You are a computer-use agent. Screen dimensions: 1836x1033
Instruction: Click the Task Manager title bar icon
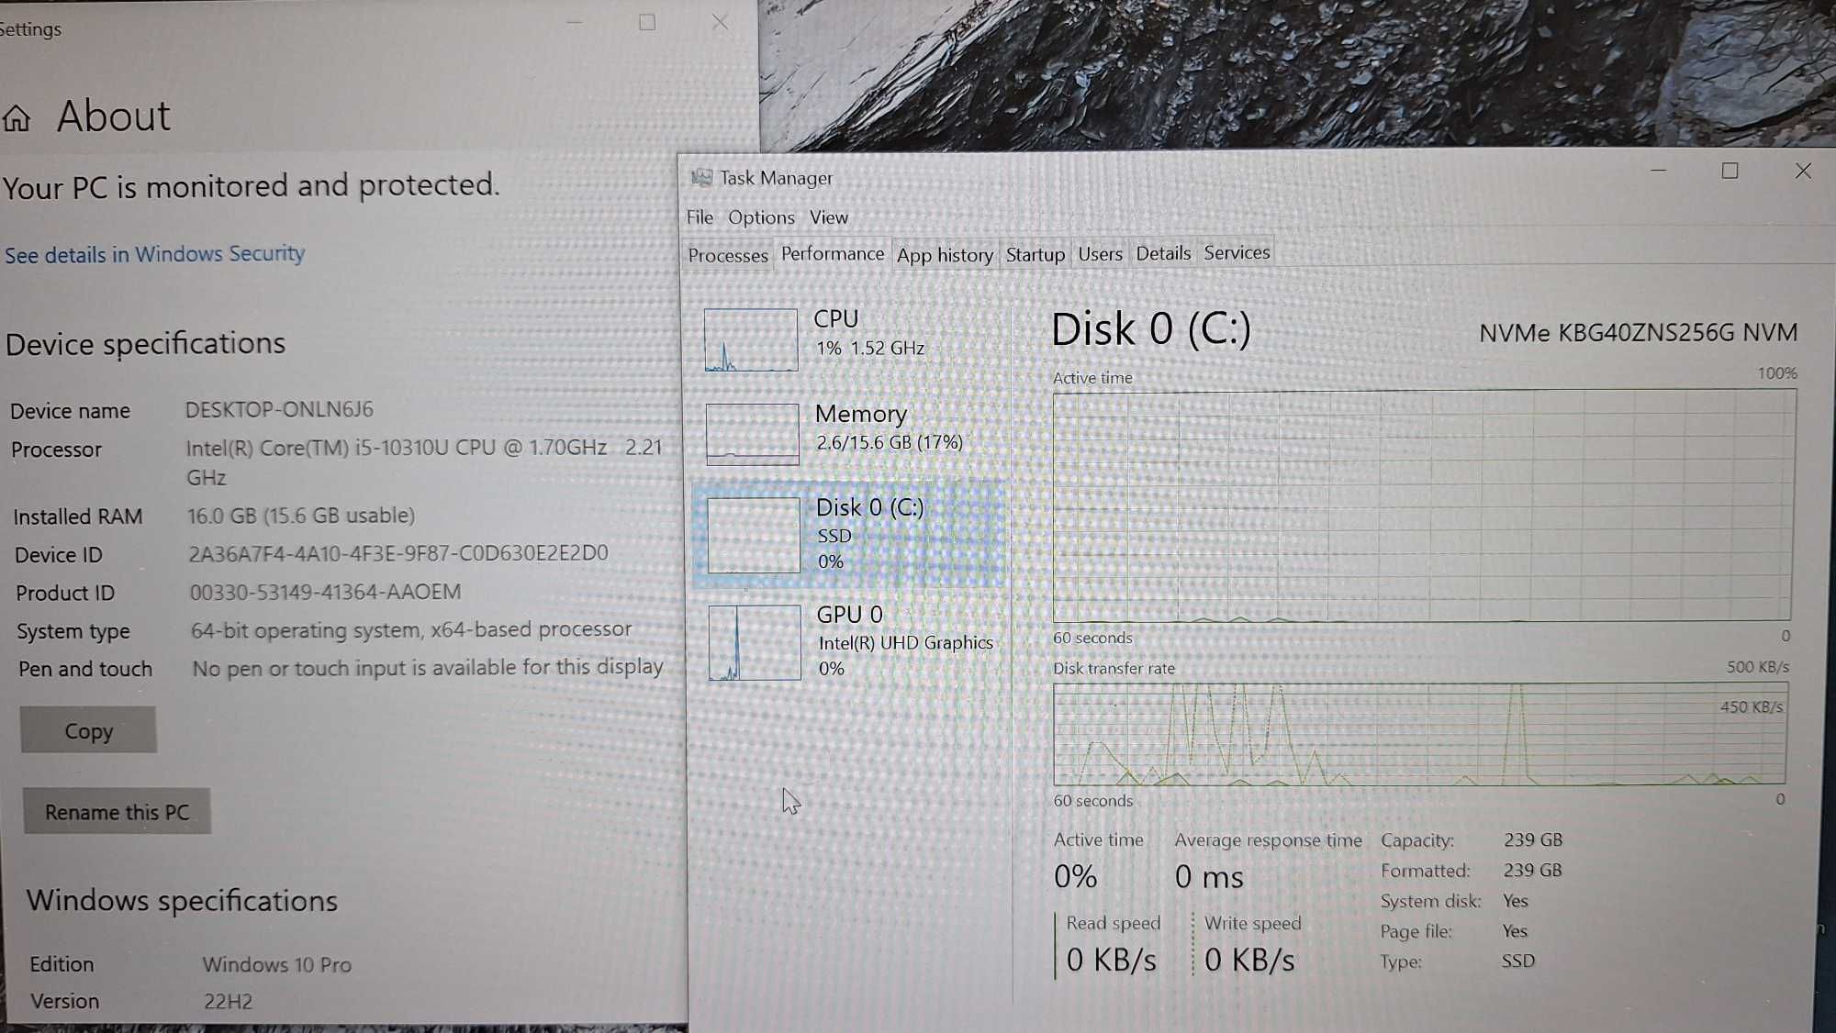[701, 177]
